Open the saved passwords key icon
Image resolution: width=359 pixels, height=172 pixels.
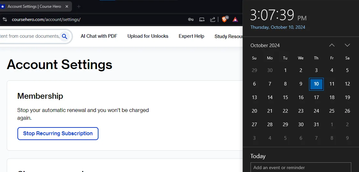point(191,19)
